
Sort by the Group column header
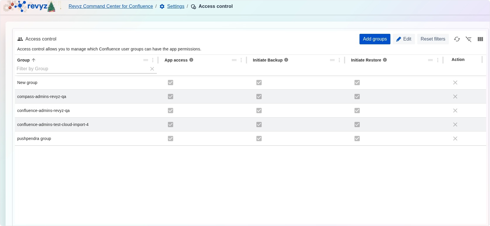coord(24,60)
